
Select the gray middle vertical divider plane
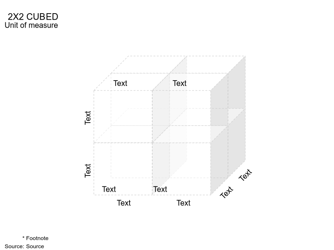170,125
